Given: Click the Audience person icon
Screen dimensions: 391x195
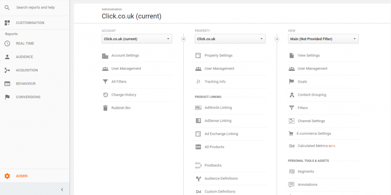Looking at the screenshot, I should 7,57.
